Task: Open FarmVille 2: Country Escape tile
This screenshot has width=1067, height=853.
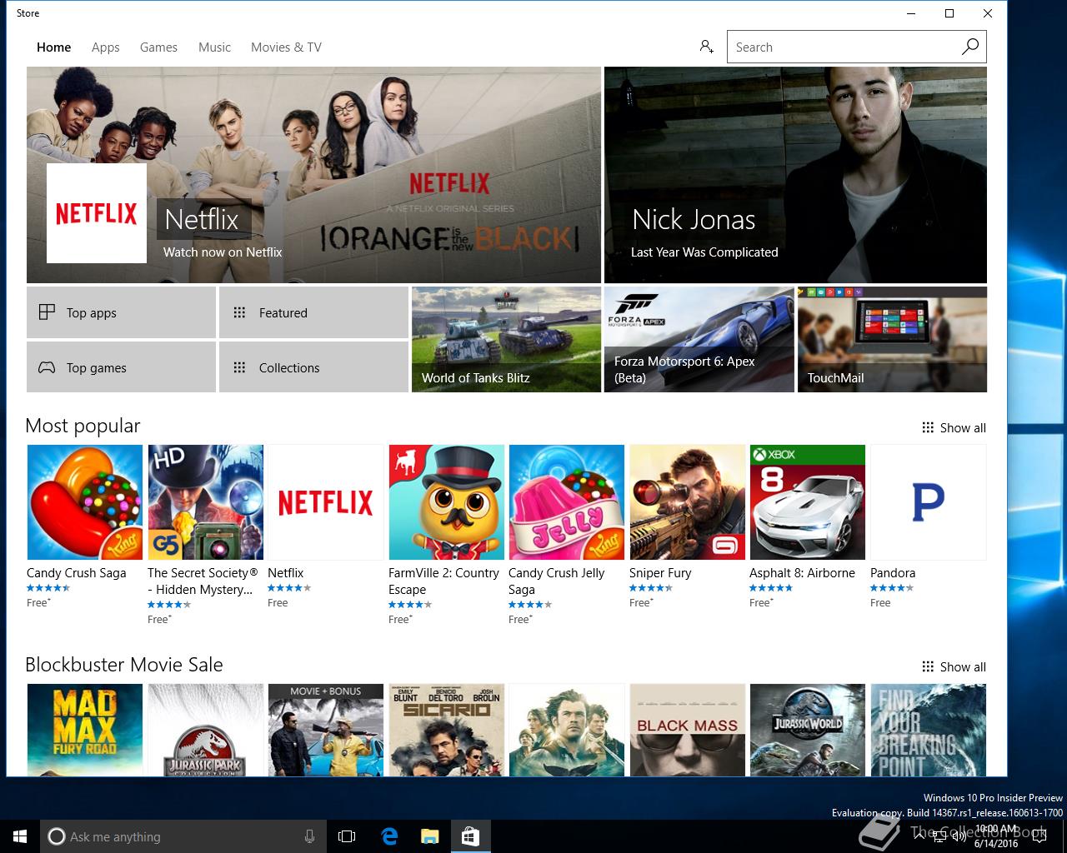Action: pyautogui.click(x=447, y=502)
